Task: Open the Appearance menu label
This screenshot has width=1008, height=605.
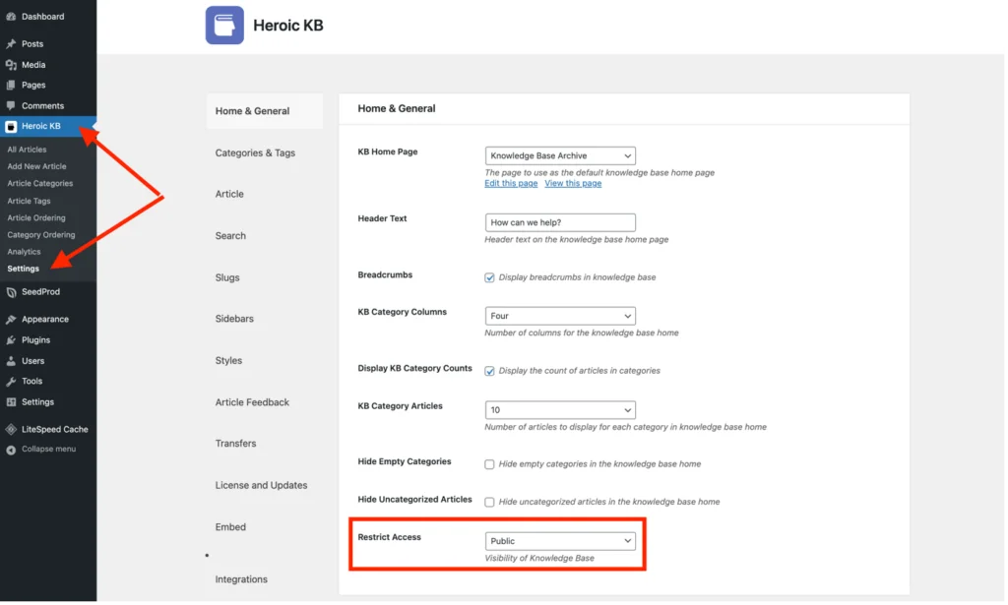Action: 45,320
